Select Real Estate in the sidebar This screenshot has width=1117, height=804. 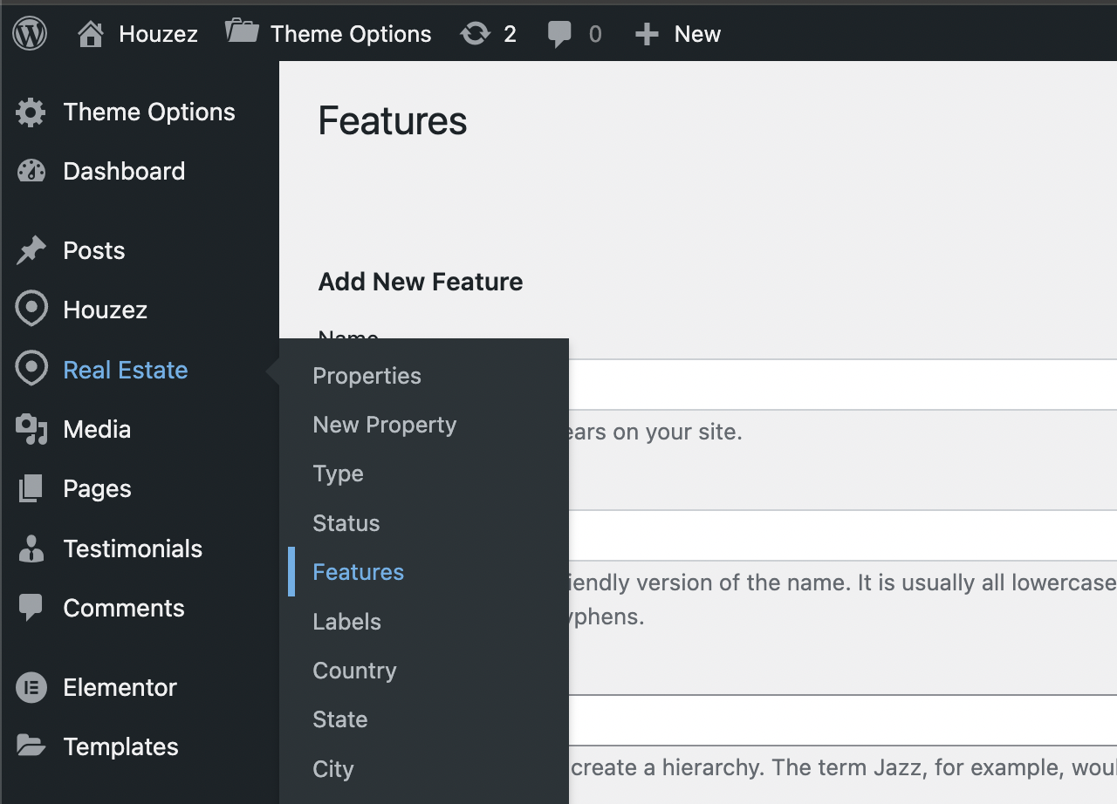(126, 370)
